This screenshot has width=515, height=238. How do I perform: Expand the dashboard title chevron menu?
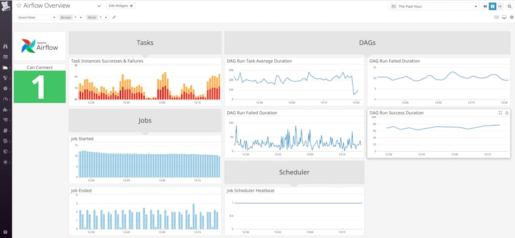(99, 6)
